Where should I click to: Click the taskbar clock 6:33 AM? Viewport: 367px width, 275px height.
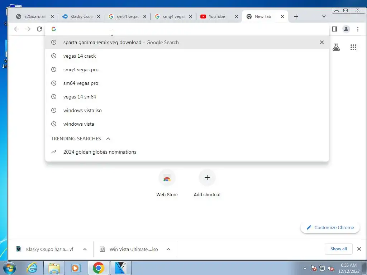349,268
